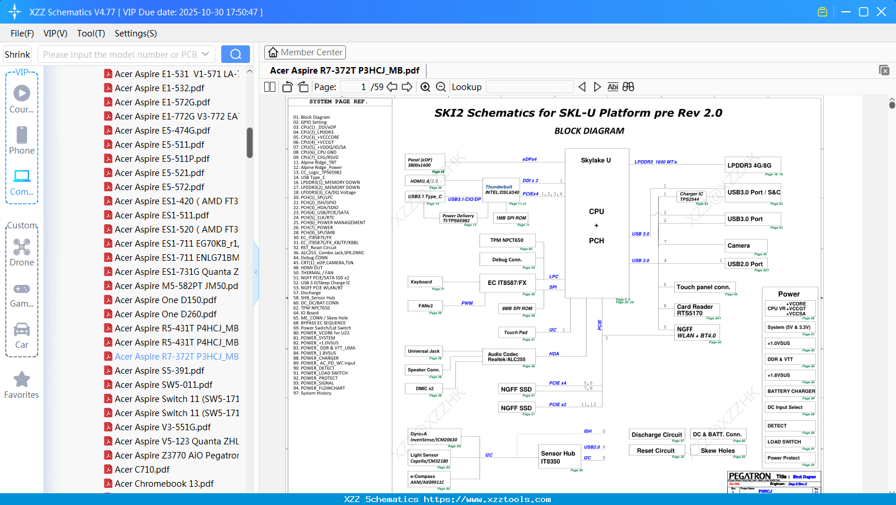Rotate the page clockwise

coord(303,87)
